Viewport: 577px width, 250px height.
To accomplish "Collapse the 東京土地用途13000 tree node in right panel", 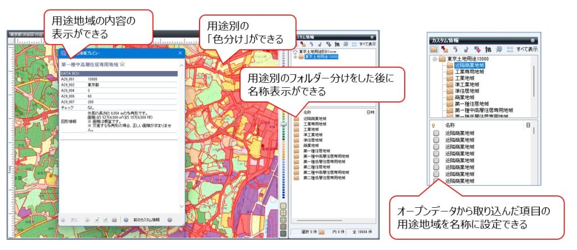I will pyautogui.click(x=434, y=59).
